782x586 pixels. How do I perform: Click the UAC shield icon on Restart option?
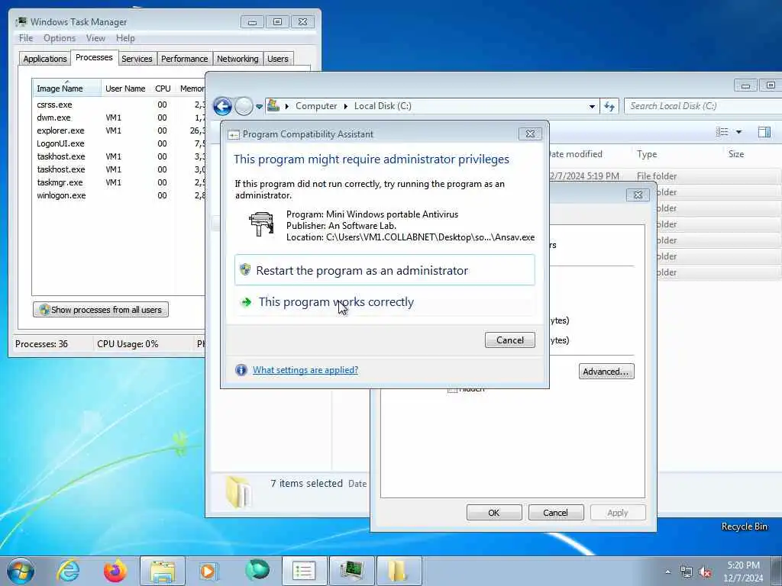pyautogui.click(x=245, y=269)
